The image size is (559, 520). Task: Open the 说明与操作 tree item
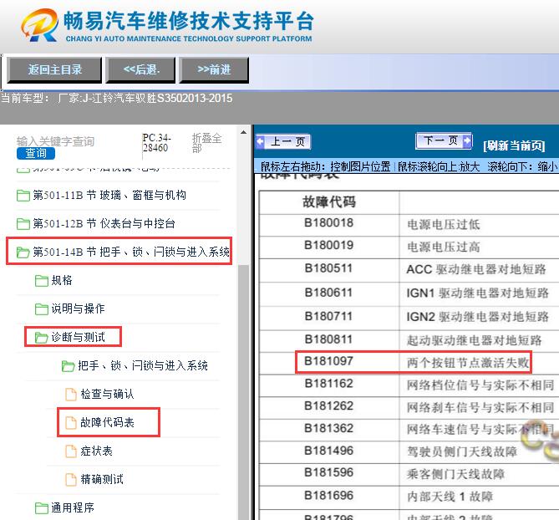(x=78, y=308)
